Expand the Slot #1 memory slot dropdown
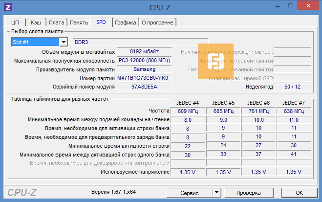 click(63, 42)
